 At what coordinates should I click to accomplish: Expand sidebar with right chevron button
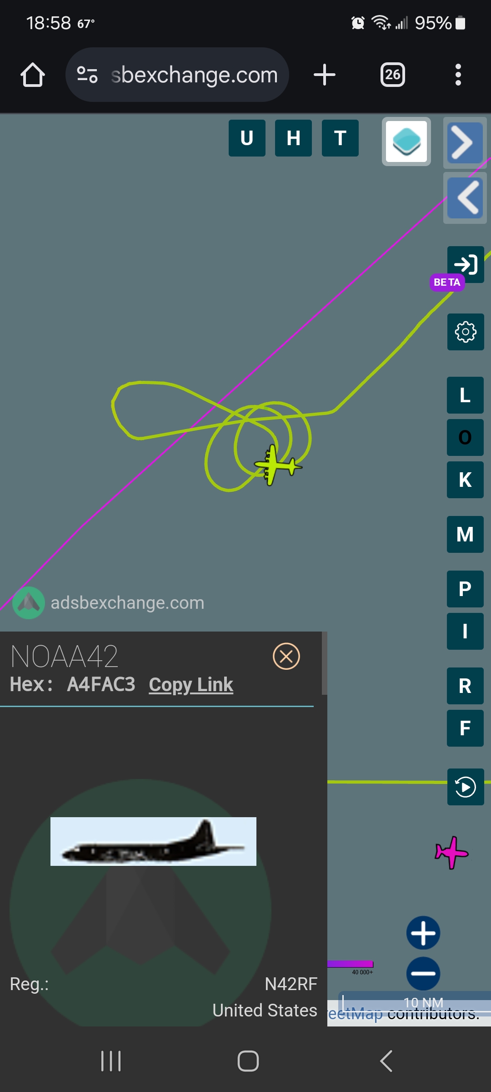point(465,143)
